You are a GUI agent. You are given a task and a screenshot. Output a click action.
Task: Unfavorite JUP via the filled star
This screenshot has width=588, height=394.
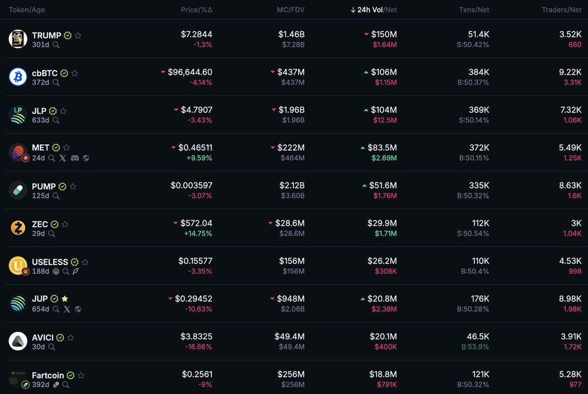pyautogui.click(x=64, y=299)
